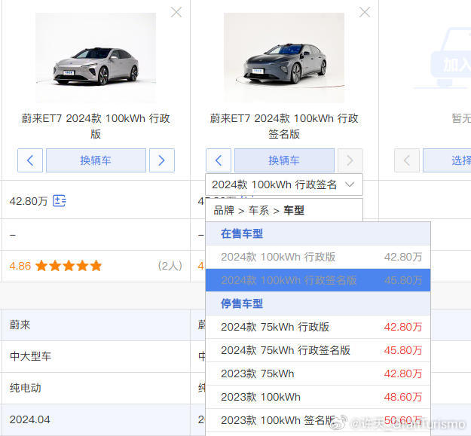Click the (2人) review count
The width and height of the screenshot is (471, 436).
point(170,266)
